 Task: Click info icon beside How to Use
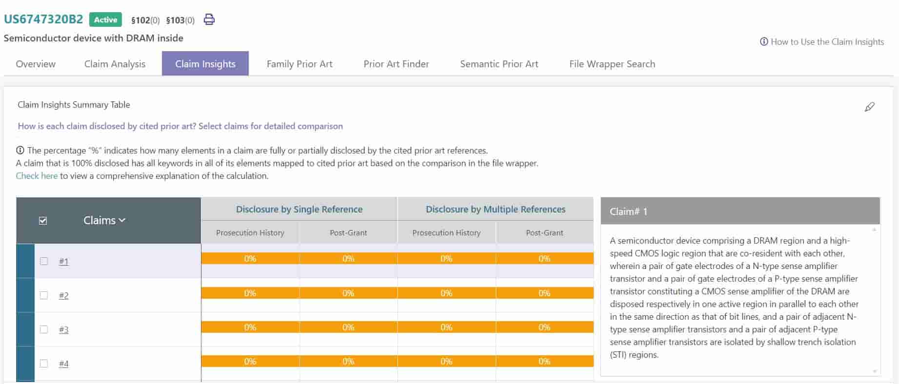coord(764,41)
